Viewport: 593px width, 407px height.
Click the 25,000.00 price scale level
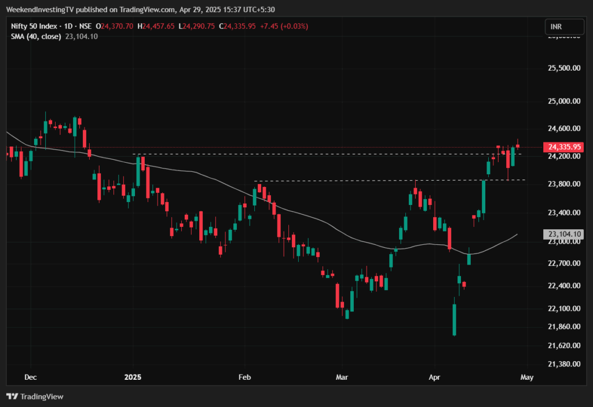(x=563, y=101)
